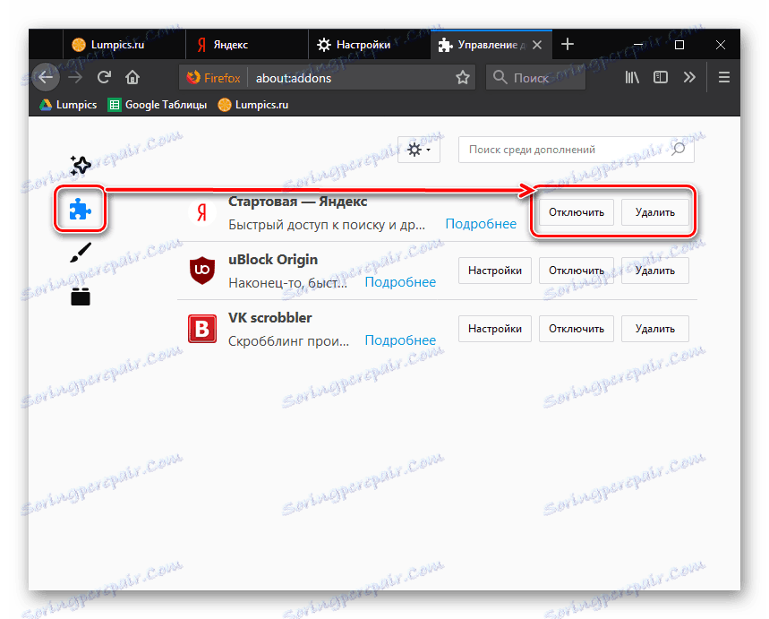Click description 'Наконец-то, быст...'
The width and height of the screenshot is (769, 619).
click(x=288, y=283)
